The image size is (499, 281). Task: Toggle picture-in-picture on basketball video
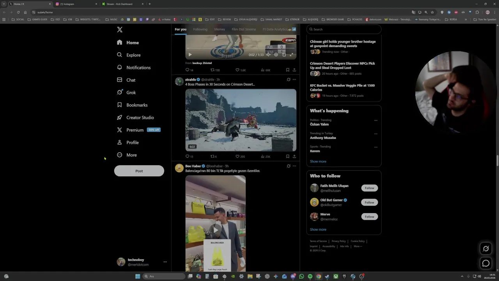click(284, 55)
